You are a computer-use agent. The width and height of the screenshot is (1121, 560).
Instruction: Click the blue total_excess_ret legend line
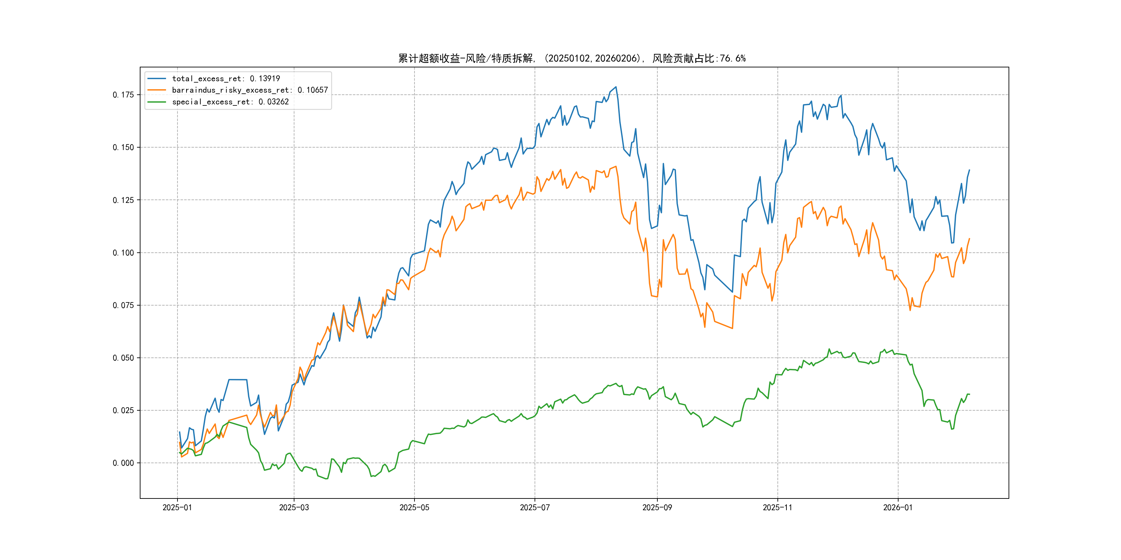[157, 79]
